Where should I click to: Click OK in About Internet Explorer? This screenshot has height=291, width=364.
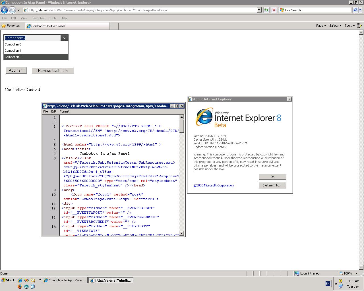tap(272, 177)
